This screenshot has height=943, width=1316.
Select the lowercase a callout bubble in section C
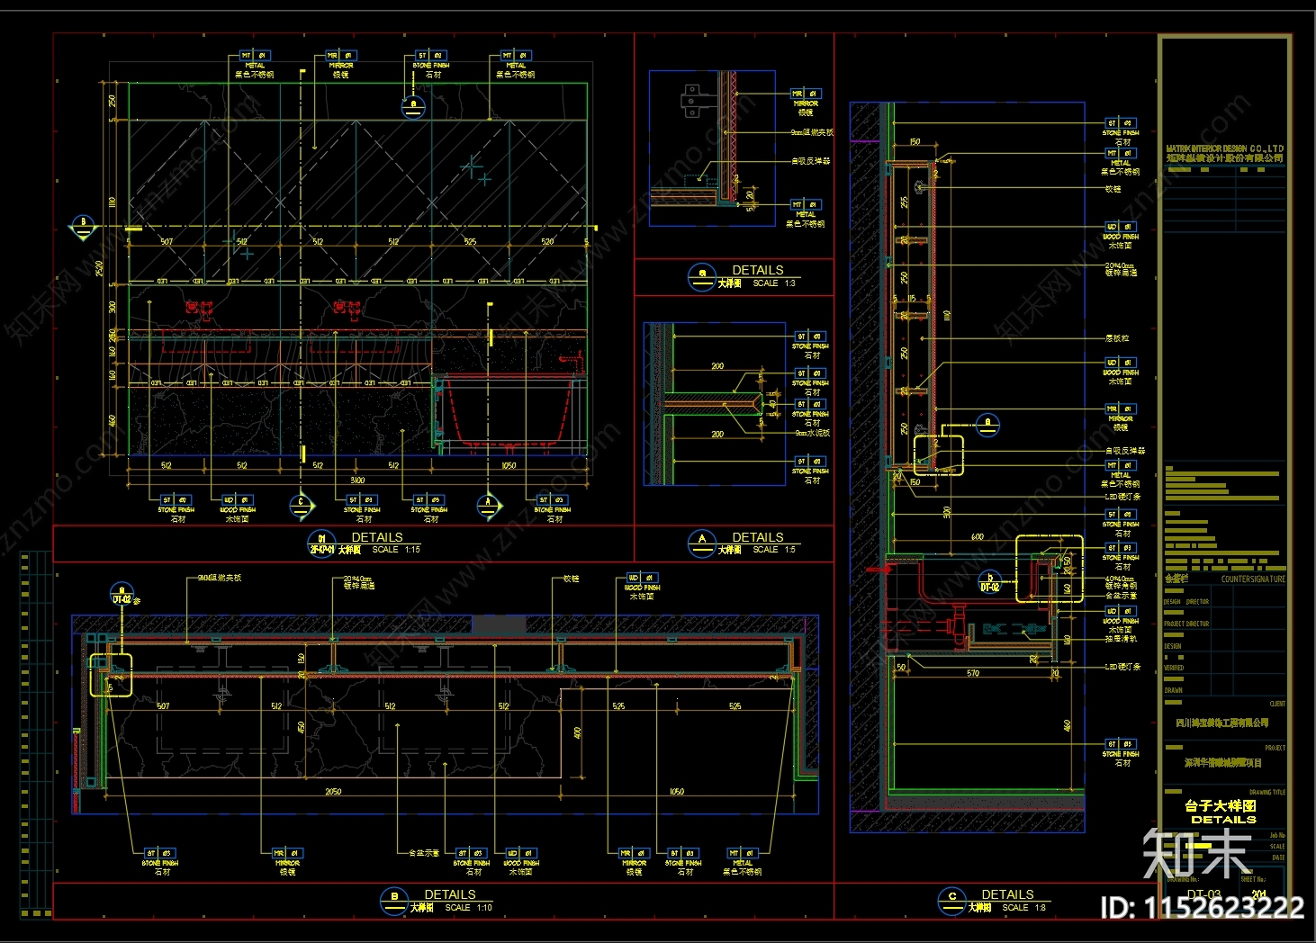(x=987, y=424)
